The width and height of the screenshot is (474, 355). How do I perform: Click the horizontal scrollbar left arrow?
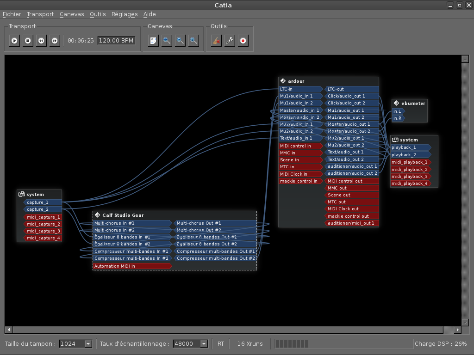(x=9, y=330)
